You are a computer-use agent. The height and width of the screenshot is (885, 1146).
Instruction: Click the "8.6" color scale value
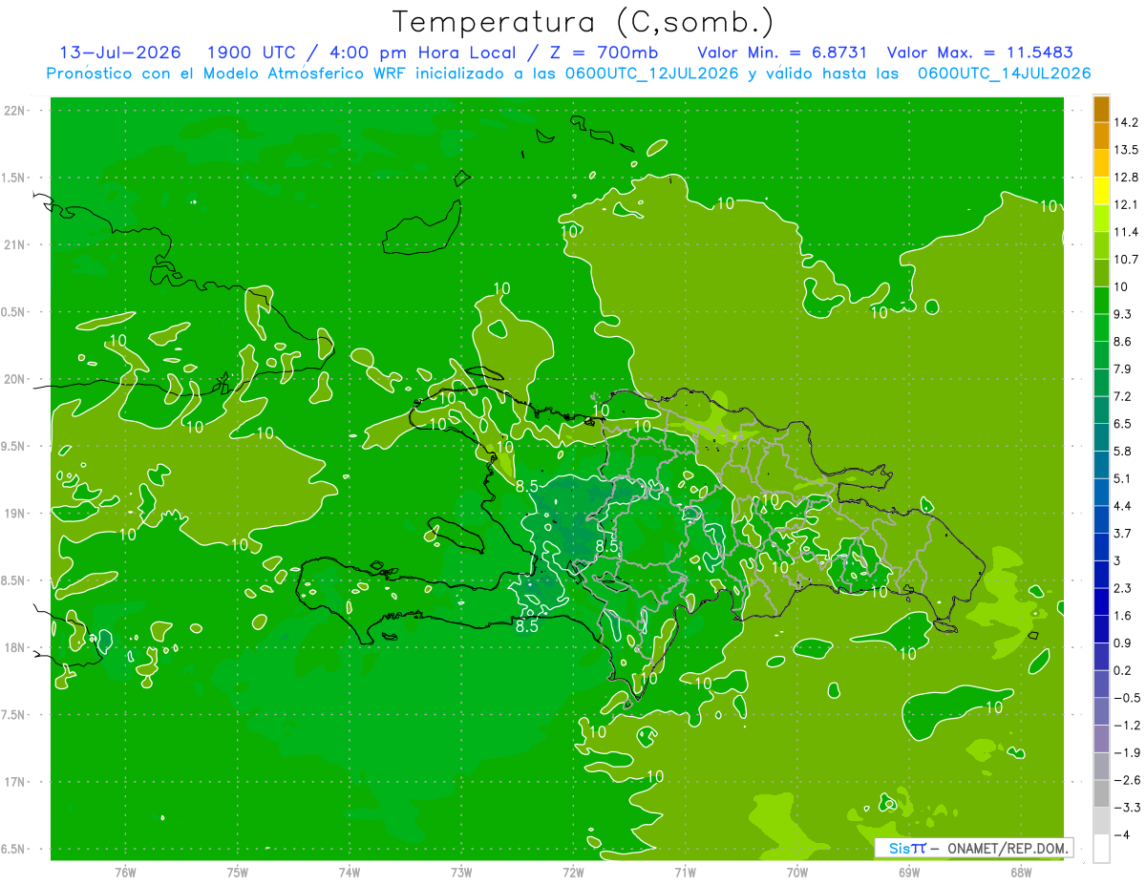(1123, 342)
